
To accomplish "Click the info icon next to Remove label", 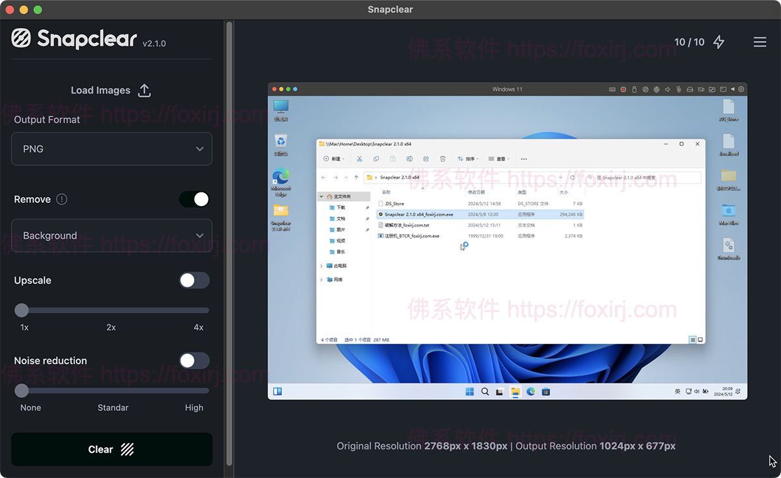I will (62, 199).
